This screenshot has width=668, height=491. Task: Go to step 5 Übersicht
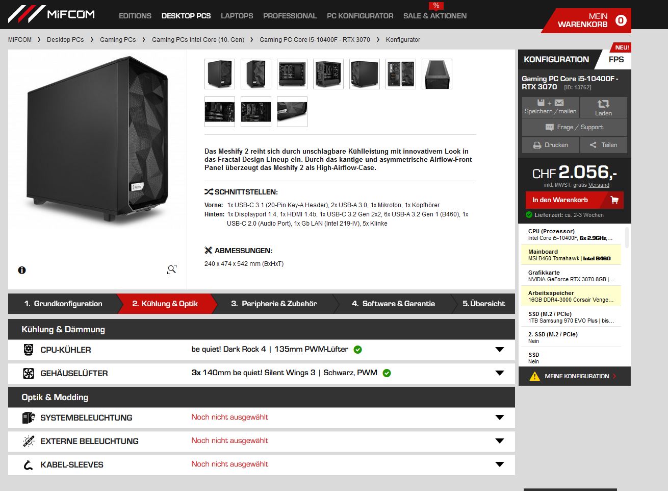[483, 304]
